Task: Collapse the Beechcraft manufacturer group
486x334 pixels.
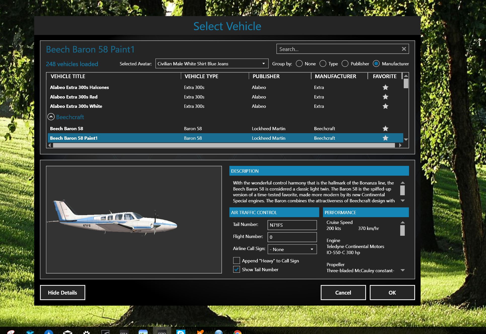Action: tap(51, 117)
